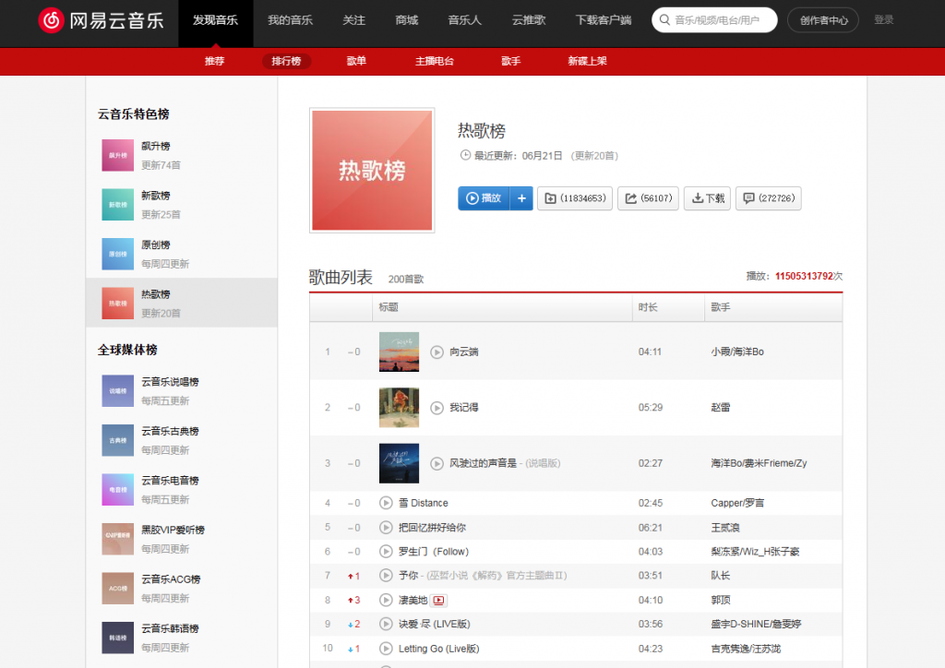This screenshot has width=945, height=668.
Task: Open song title 我记得
Action: [463, 408]
